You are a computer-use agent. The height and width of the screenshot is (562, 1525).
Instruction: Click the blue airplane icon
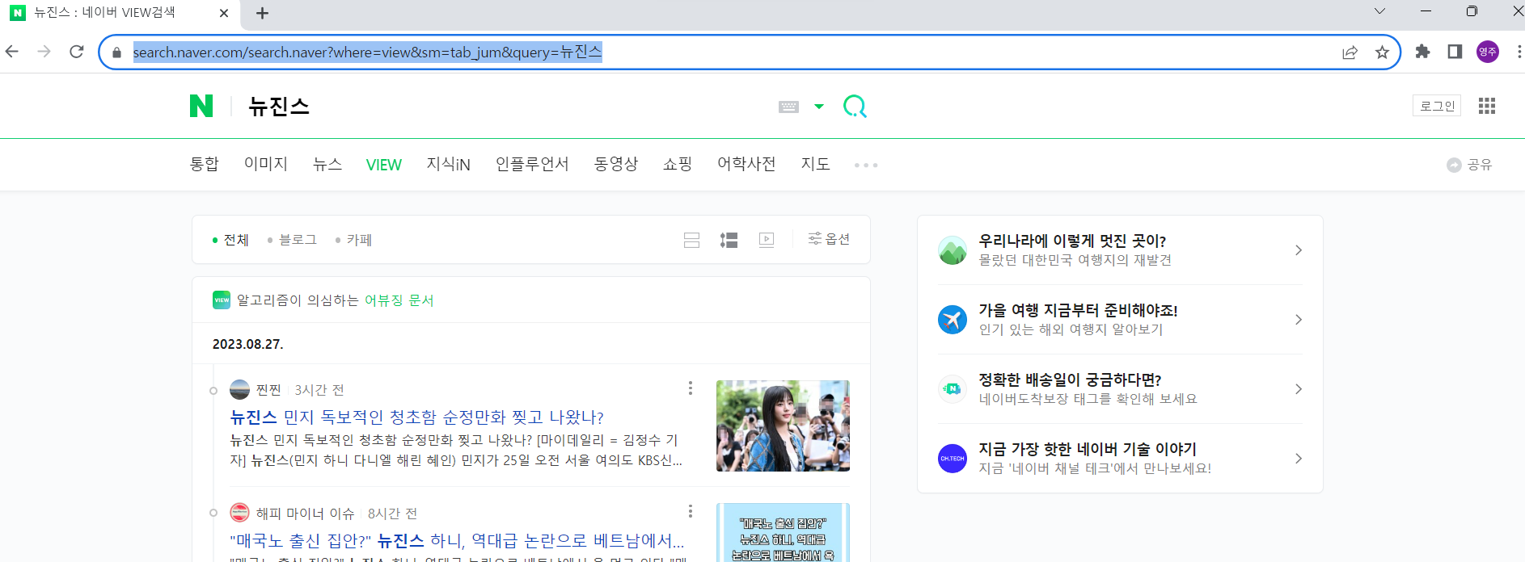coord(953,320)
